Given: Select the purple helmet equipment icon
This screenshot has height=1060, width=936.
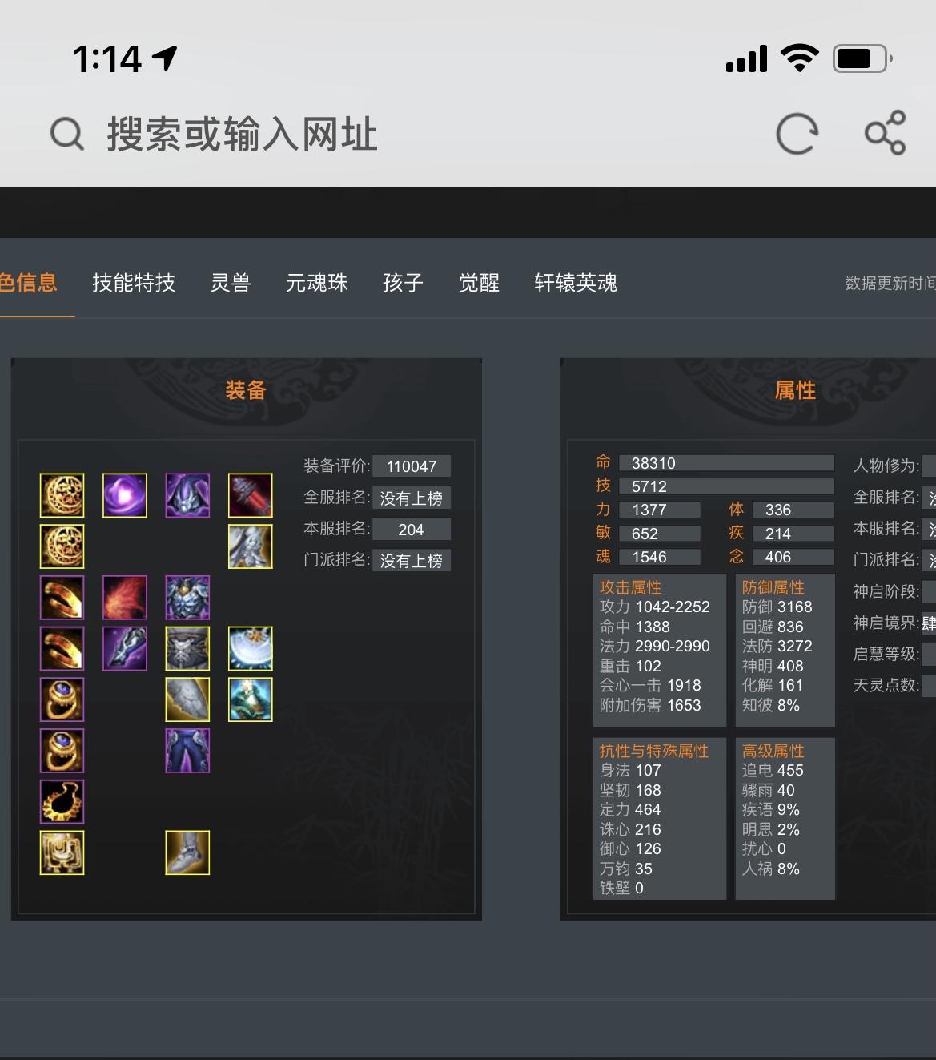Looking at the screenshot, I should click(x=187, y=495).
